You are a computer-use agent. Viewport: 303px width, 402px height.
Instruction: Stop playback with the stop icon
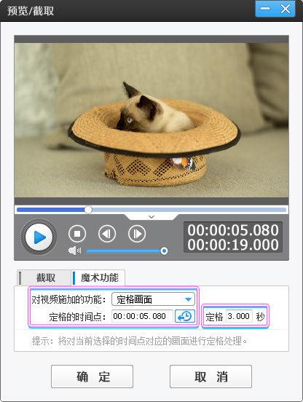pos(77,234)
